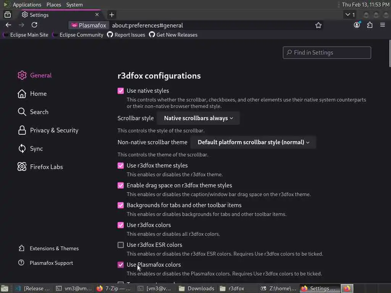Go back using the back arrow
Screen dimensions: 391x293
coord(8,25)
